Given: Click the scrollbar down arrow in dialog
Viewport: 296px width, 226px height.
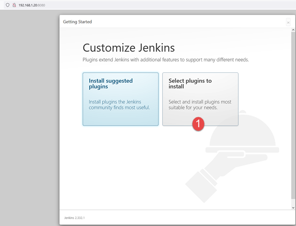Looking at the screenshot, I should point(293,208).
